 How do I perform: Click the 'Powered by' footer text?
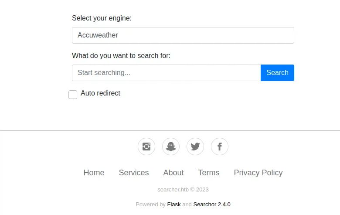[150, 205]
